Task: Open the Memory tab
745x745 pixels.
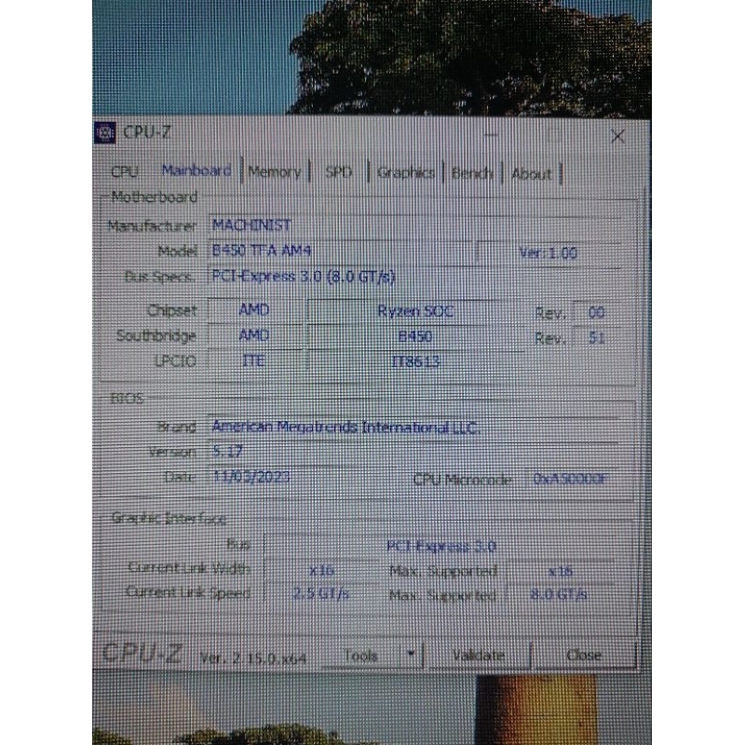Action: point(275,172)
